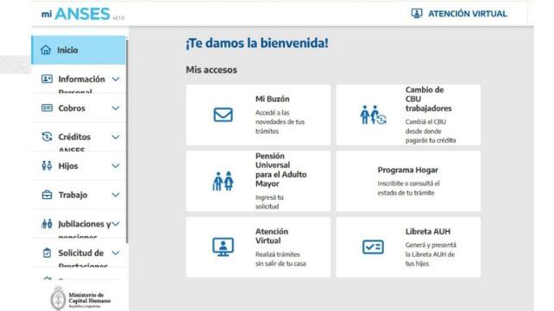Click the 'Ministerio de Capital Humano' text
The height and width of the screenshot is (311, 554).
pos(90,298)
